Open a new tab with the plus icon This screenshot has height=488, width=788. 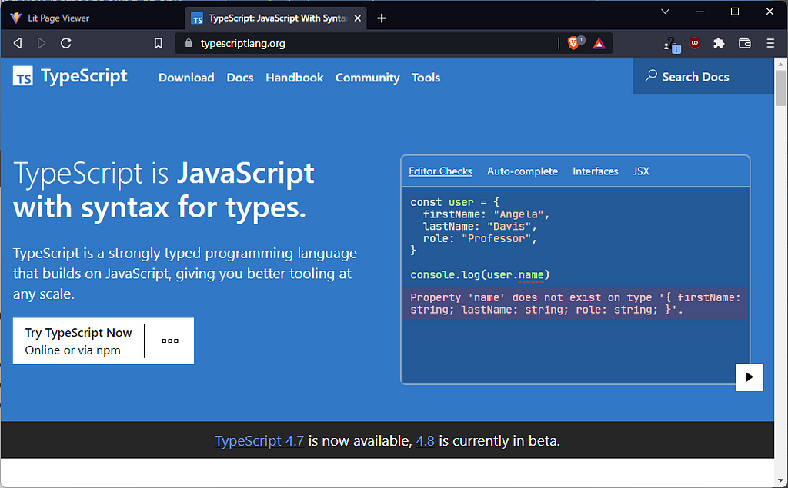(x=382, y=18)
